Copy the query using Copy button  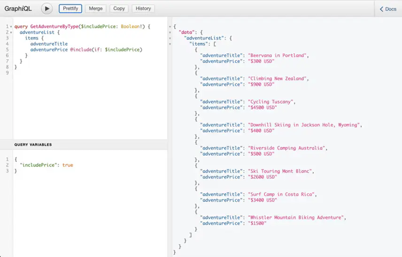(x=119, y=8)
